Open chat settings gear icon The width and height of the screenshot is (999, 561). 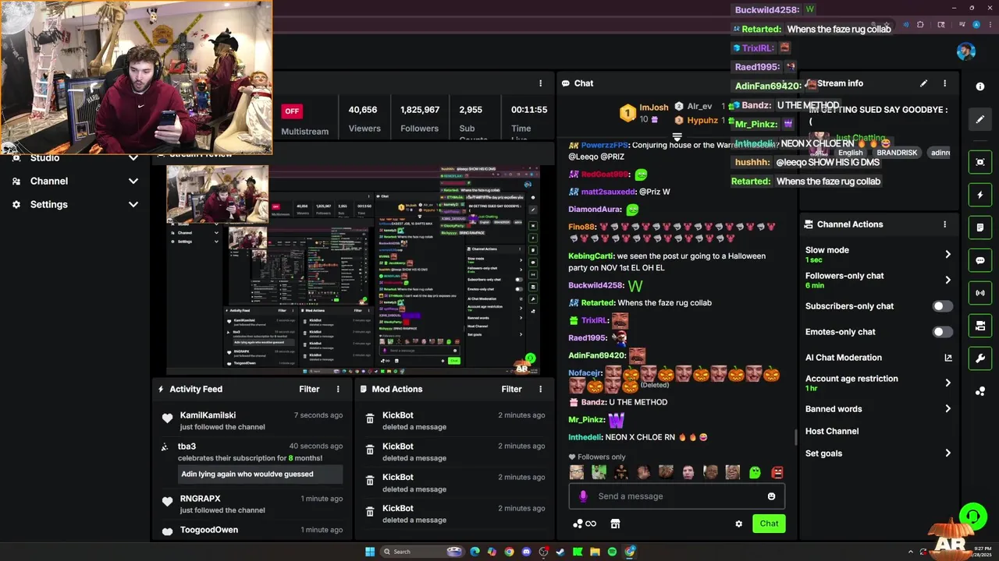point(739,524)
